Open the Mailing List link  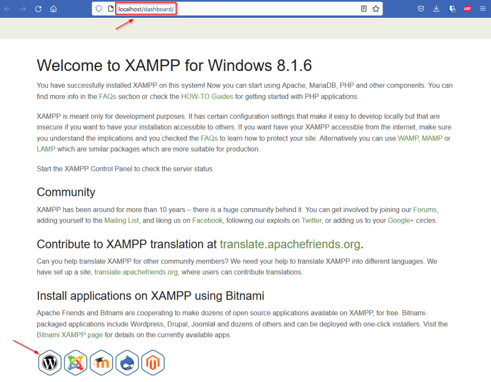click(121, 220)
